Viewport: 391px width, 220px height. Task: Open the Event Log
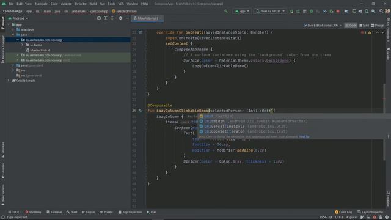tap(343, 212)
